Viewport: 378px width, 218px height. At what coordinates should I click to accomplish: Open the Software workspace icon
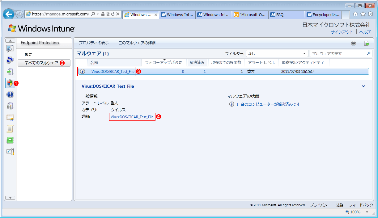coord(10,106)
